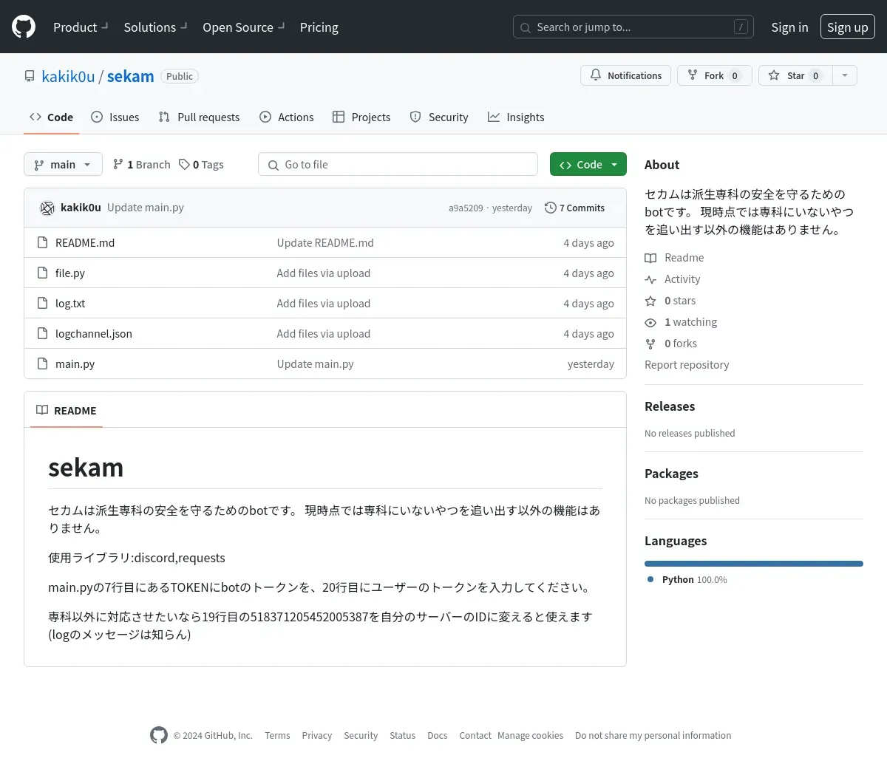View 0 stars in About sidebar
Viewport: 887px width, 775px height.
click(670, 301)
